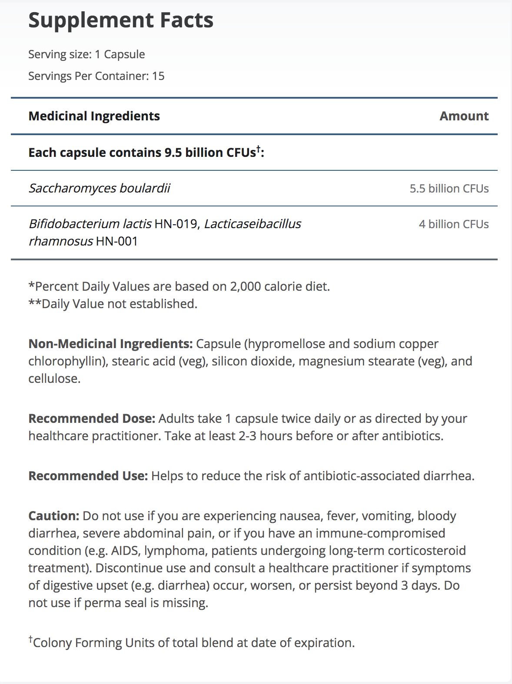Click the rhamnosus HN-001 text
512x684 pixels.
tap(83, 241)
